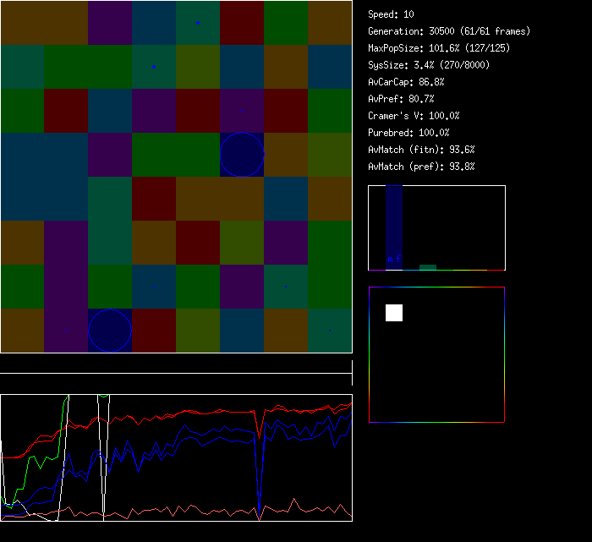
Task: Select the blue dot in the second row
Action: [153, 67]
